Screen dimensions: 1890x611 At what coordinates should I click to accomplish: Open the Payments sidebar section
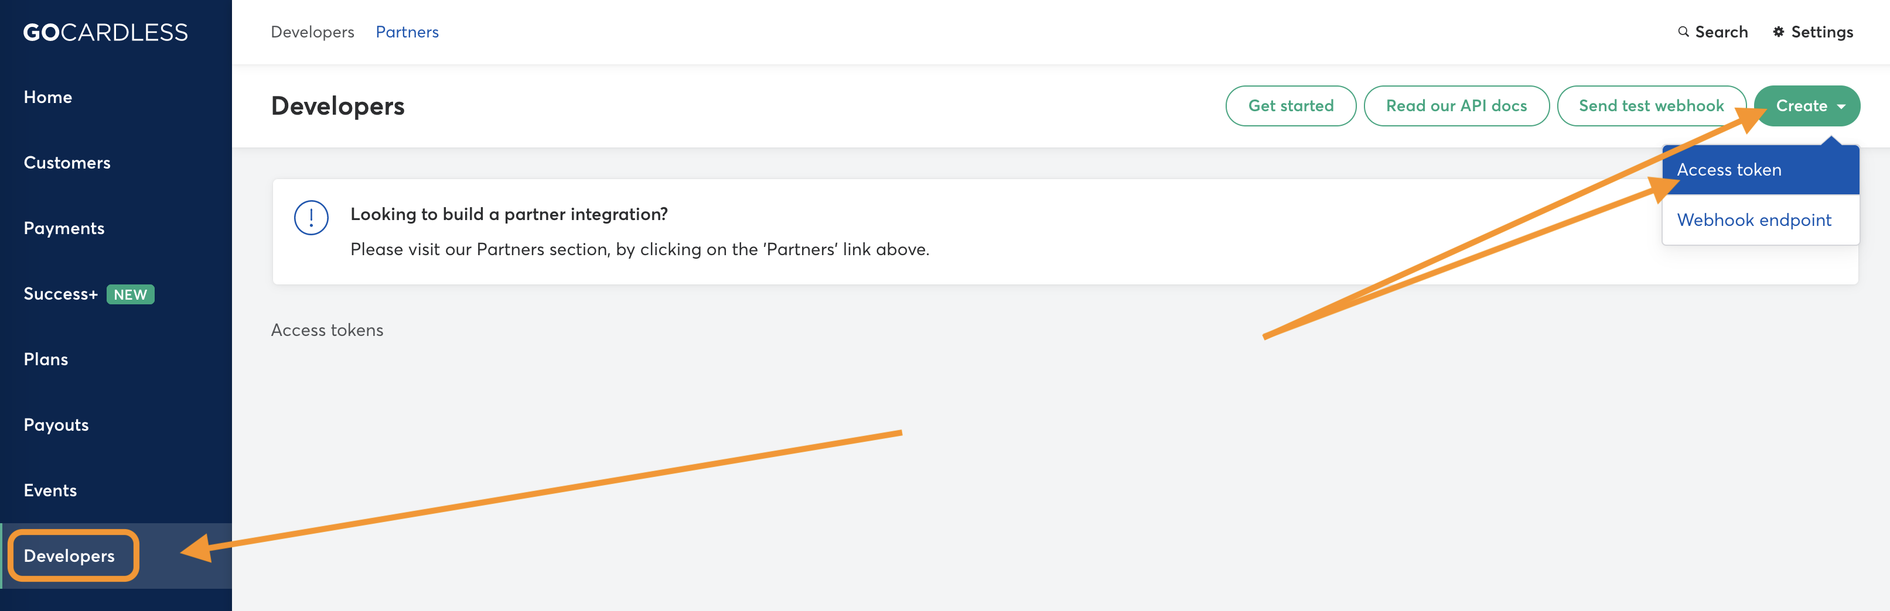tap(64, 229)
